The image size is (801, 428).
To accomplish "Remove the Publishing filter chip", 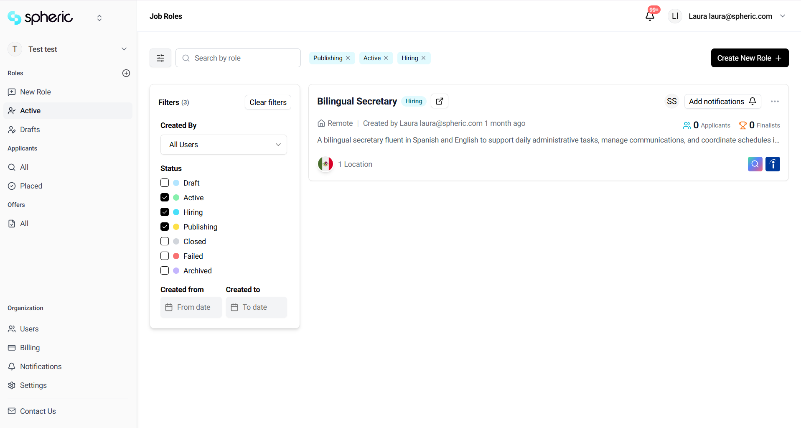I will [348, 58].
